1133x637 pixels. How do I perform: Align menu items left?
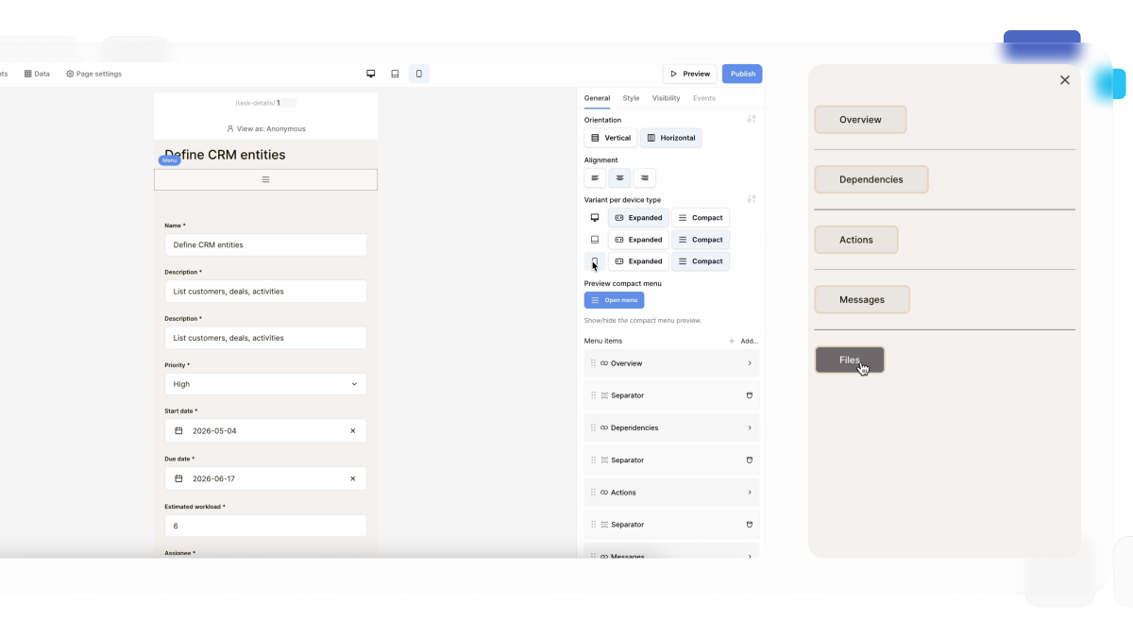coord(595,177)
